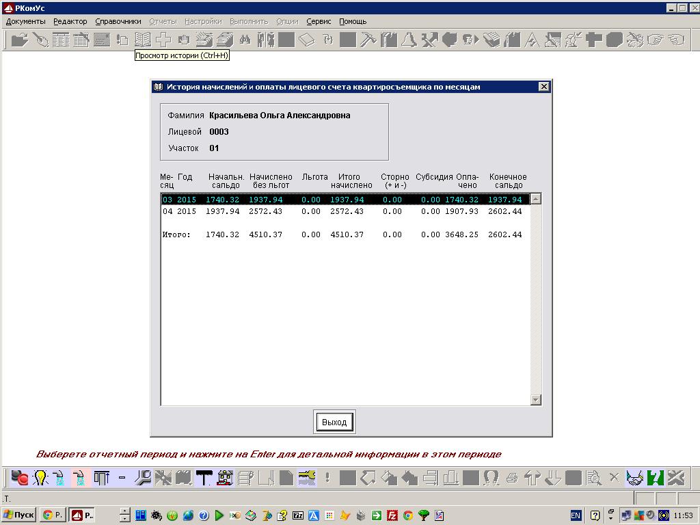Screen dimensions: 700x525
Task: Click the hammer icon in top toolbar
Action: pyautogui.click(x=368, y=40)
